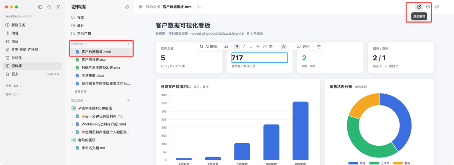454x165 pixels.
Task: Click the C类客户 bar in chart
Action: tap(242, 152)
